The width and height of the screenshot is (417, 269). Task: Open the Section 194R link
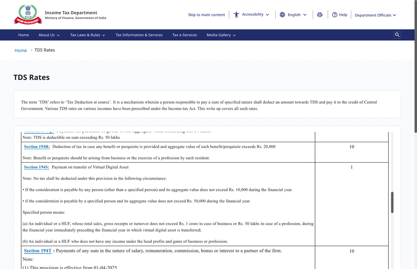(x=37, y=146)
